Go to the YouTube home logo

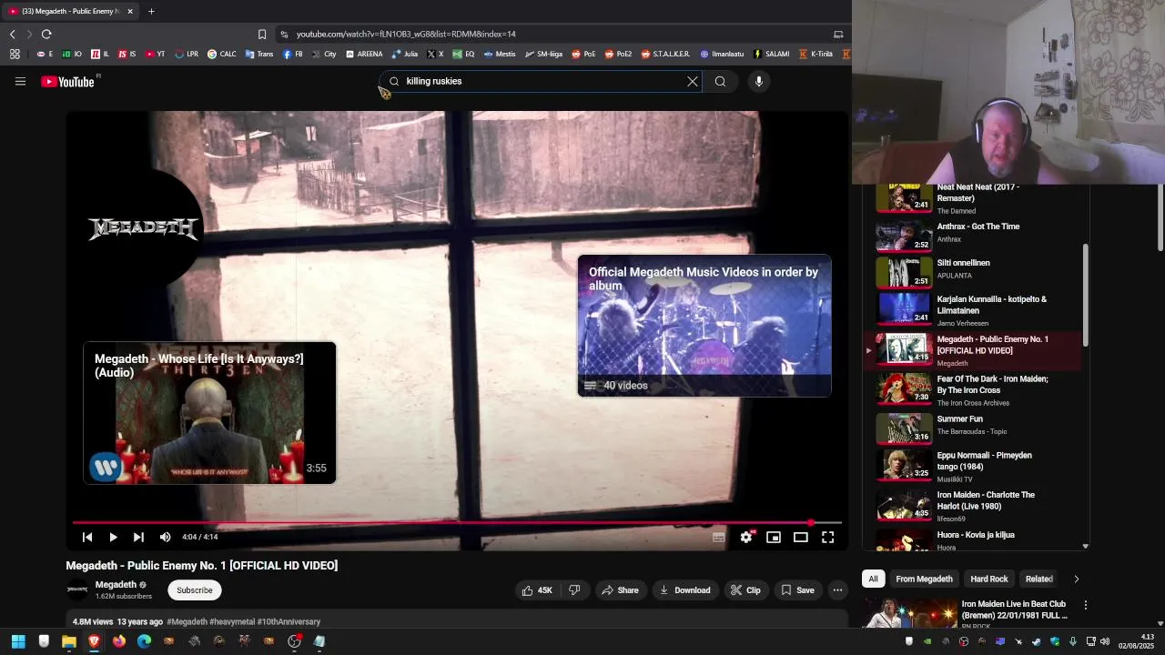click(68, 82)
